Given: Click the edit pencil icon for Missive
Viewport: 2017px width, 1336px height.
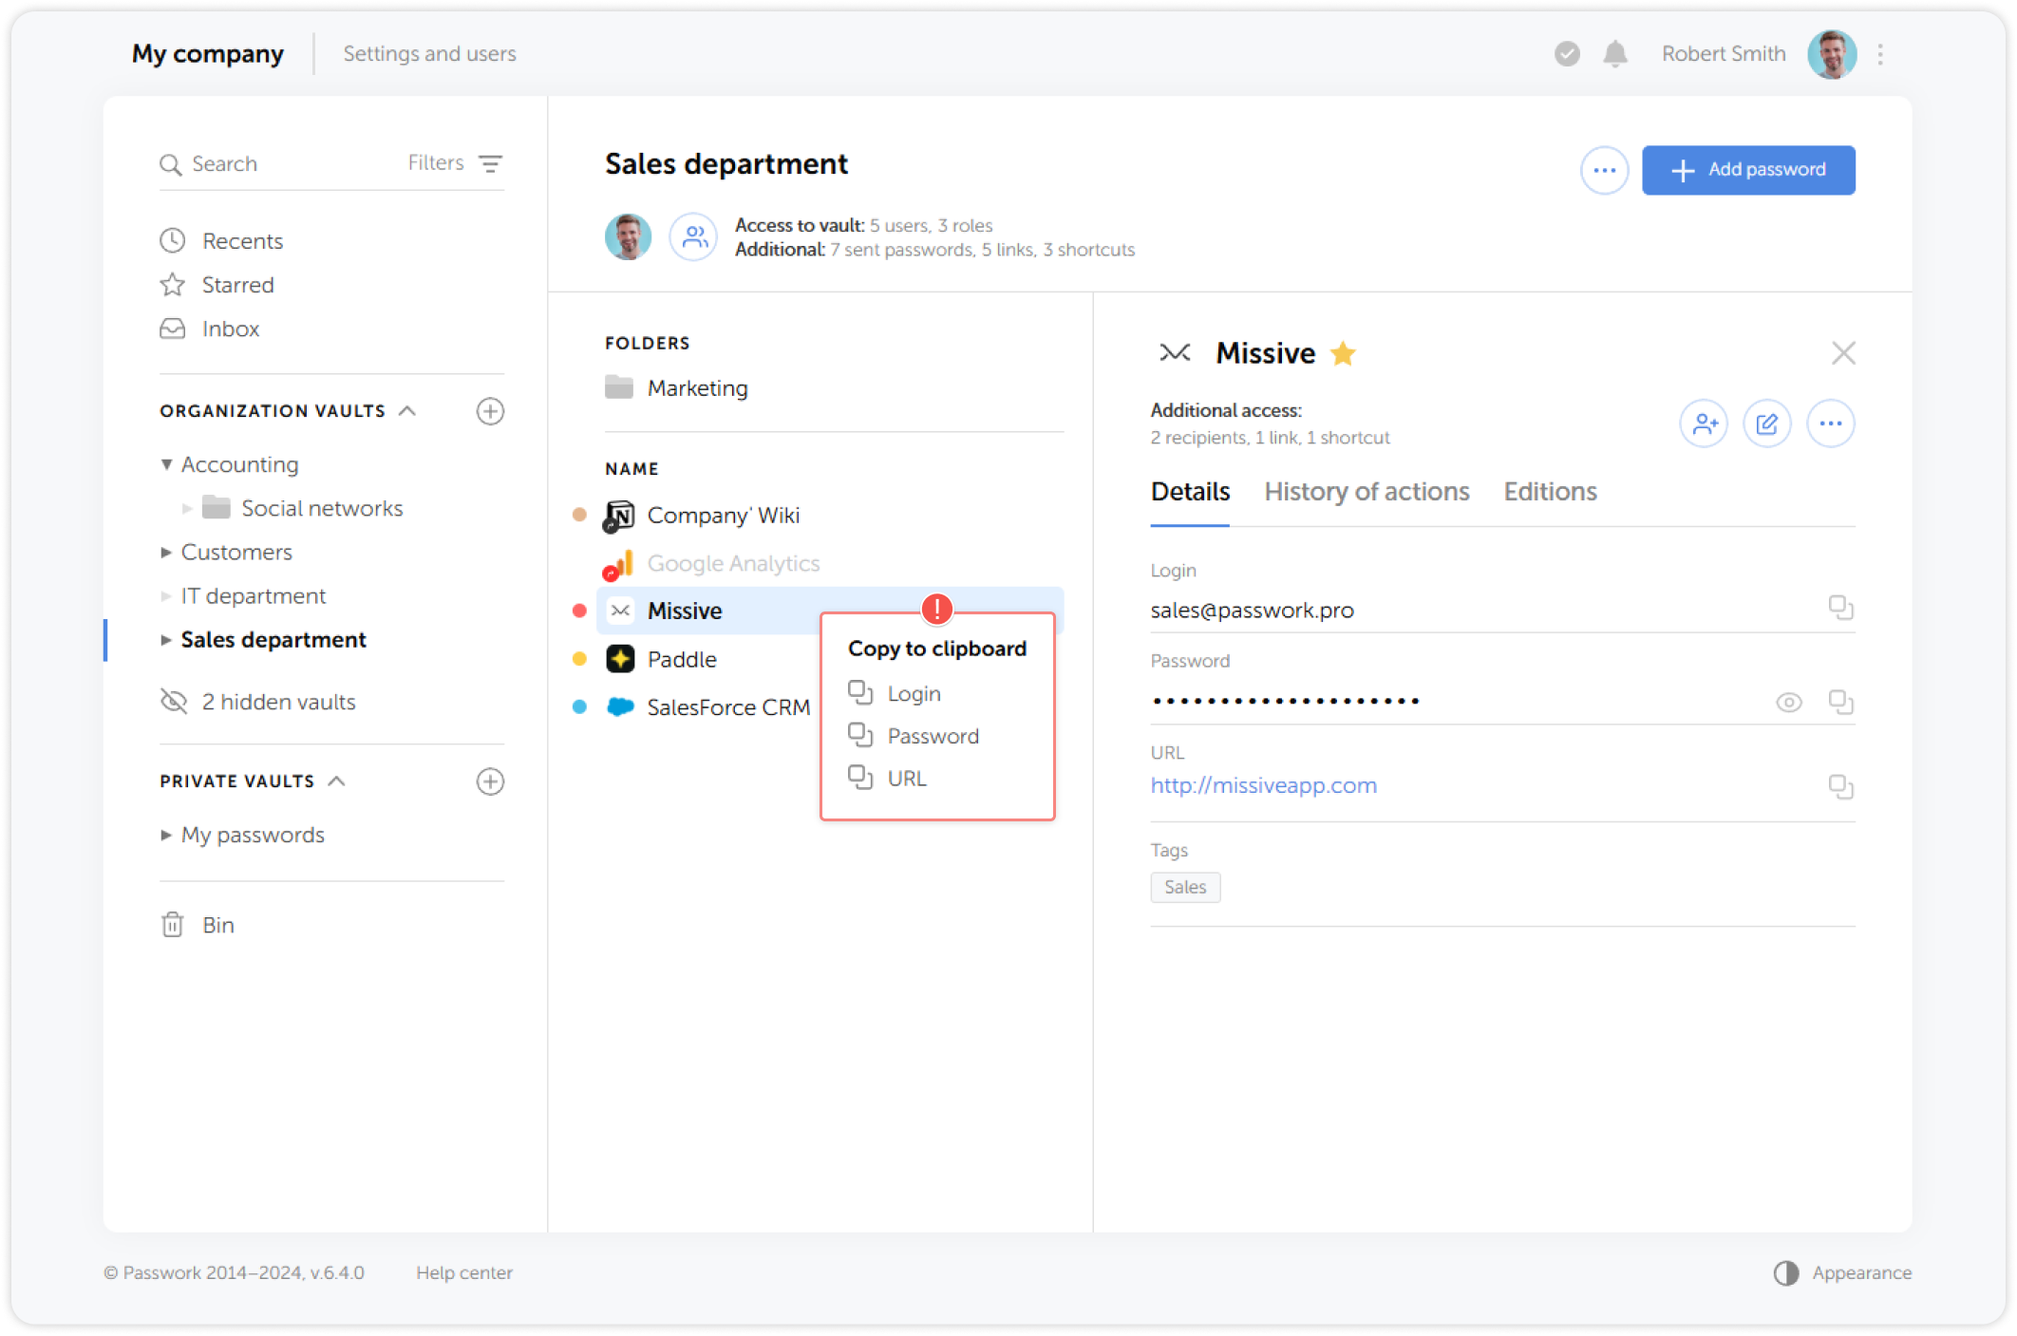Looking at the screenshot, I should (x=1766, y=423).
